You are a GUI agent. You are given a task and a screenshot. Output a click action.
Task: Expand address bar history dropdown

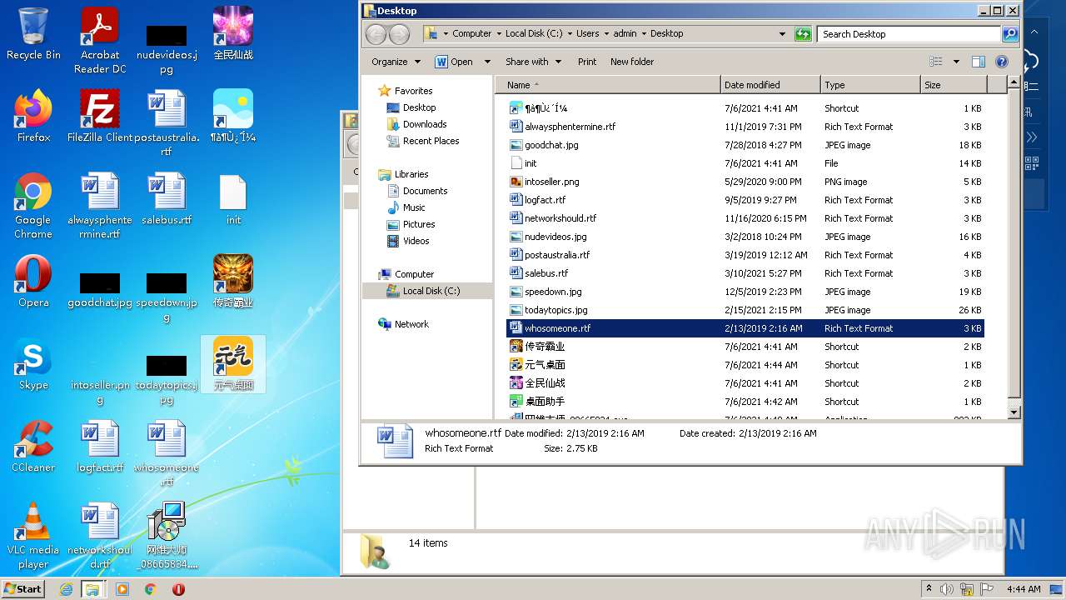(782, 34)
